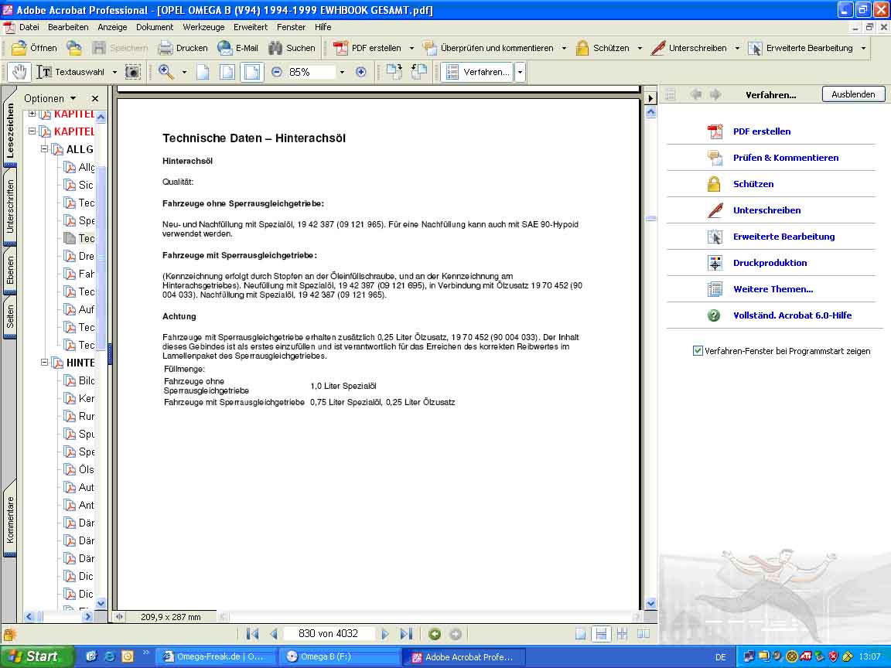The image size is (891, 668).
Task: Click the binoculars Suchen icon
Action: [275, 48]
